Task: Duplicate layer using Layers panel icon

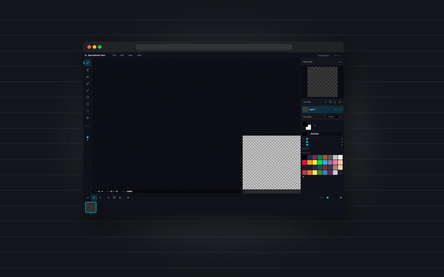Action: coord(330,102)
